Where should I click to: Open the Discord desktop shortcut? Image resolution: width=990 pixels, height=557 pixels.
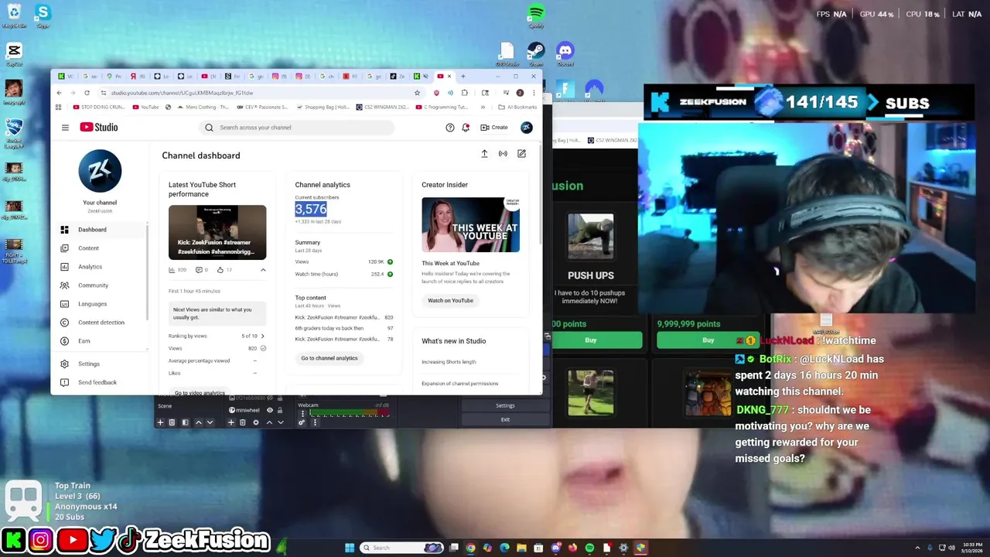pos(565,53)
